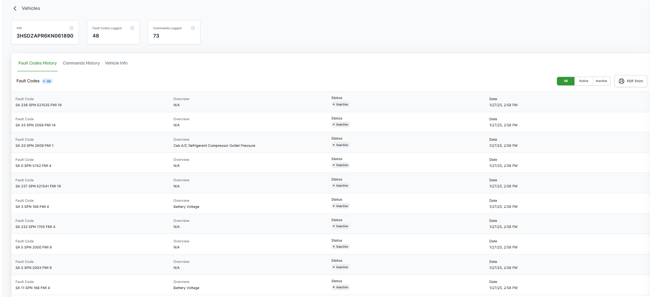Image resolution: width=650 pixels, height=297 pixels.
Task: Select the All filter toggle
Action: [565, 81]
